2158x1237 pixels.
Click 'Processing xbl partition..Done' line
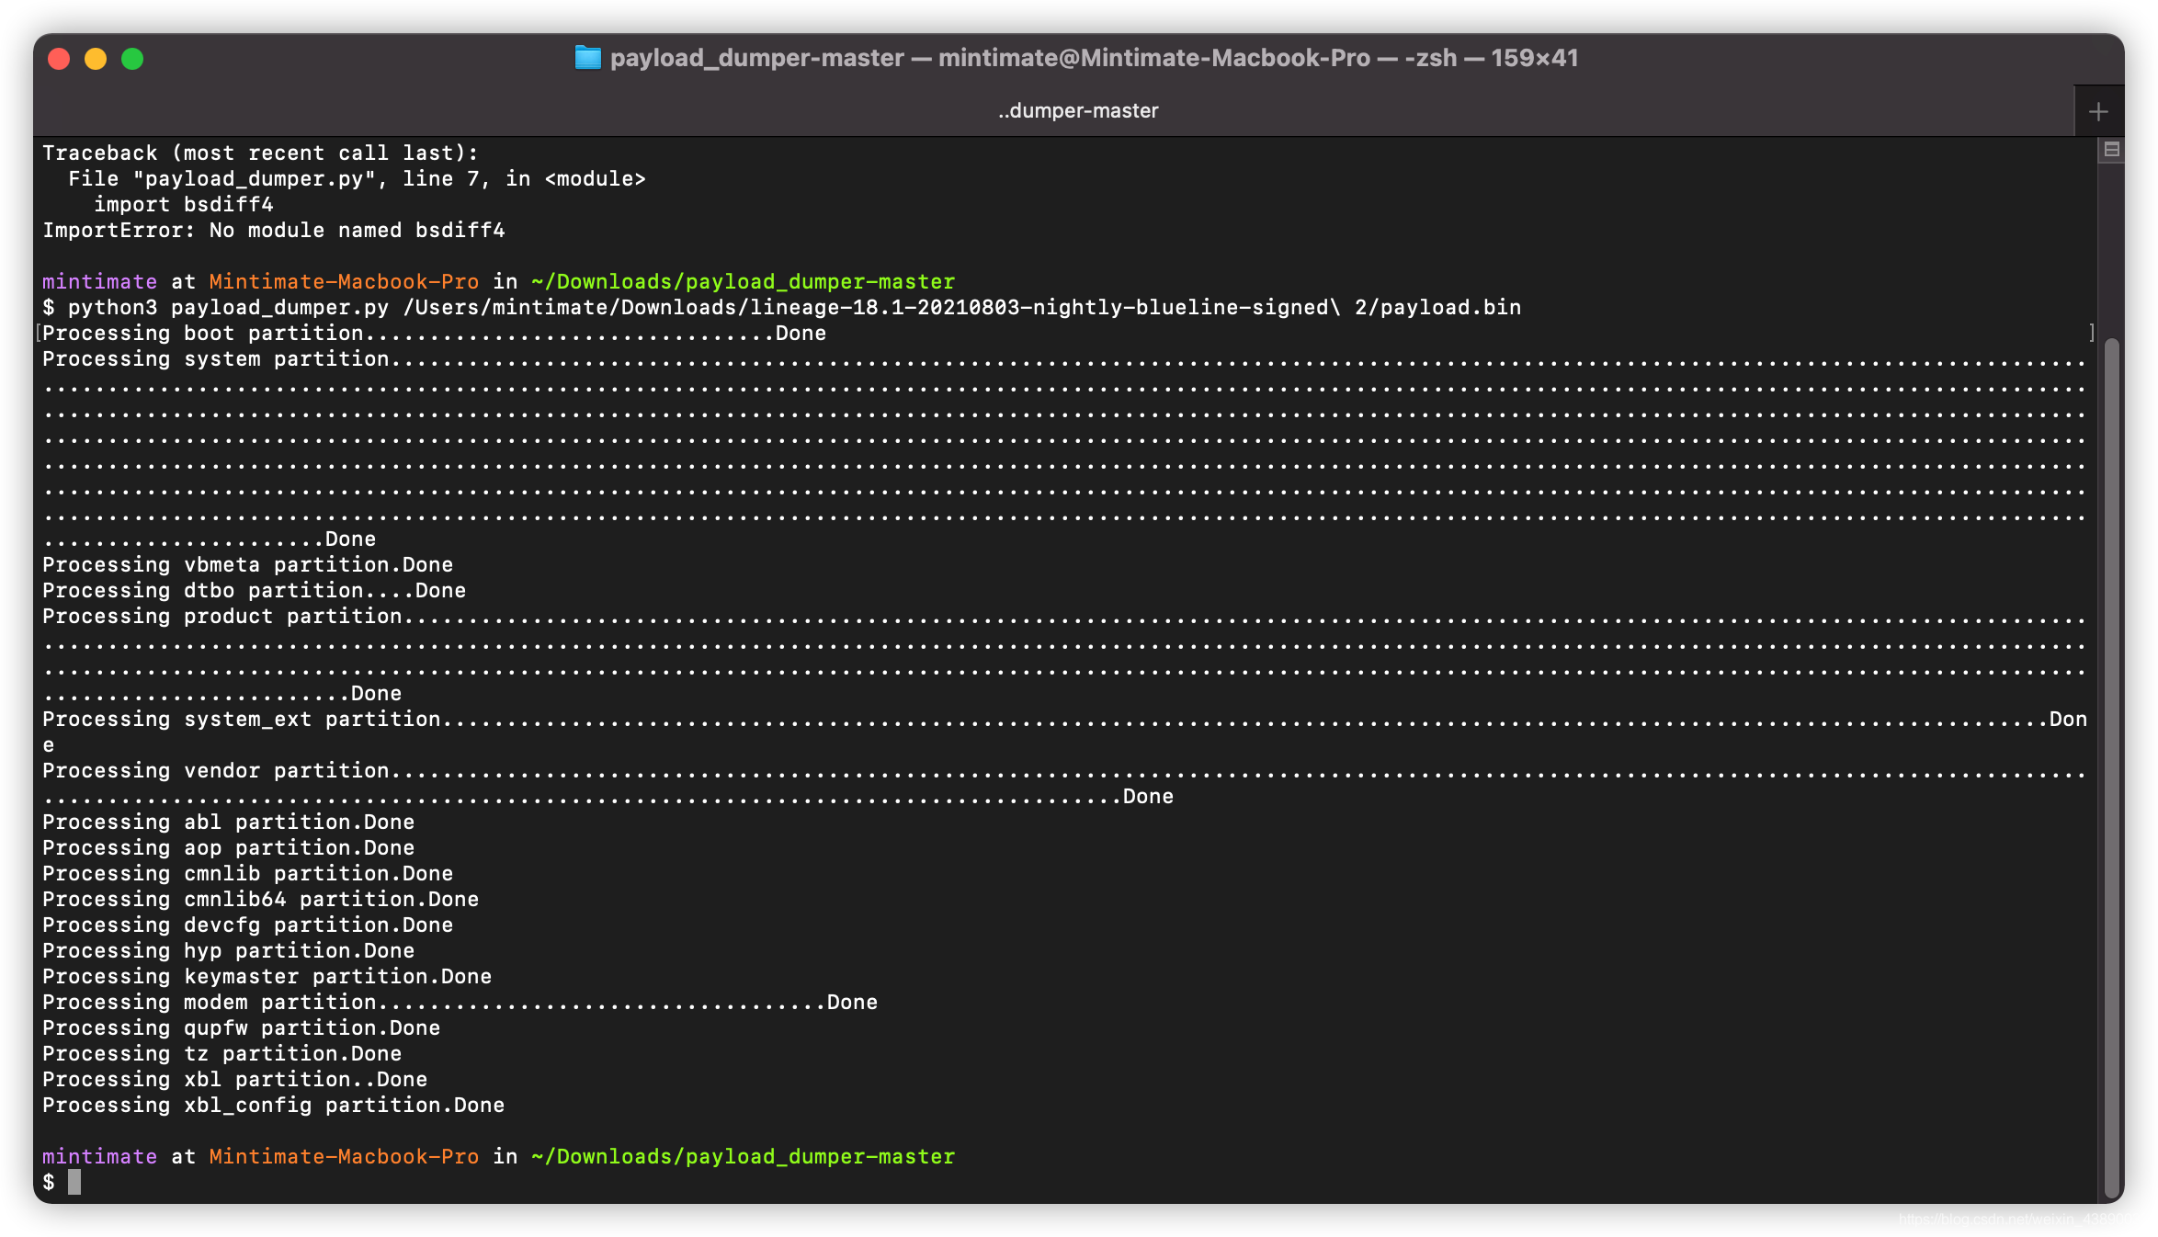tap(235, 1079)
